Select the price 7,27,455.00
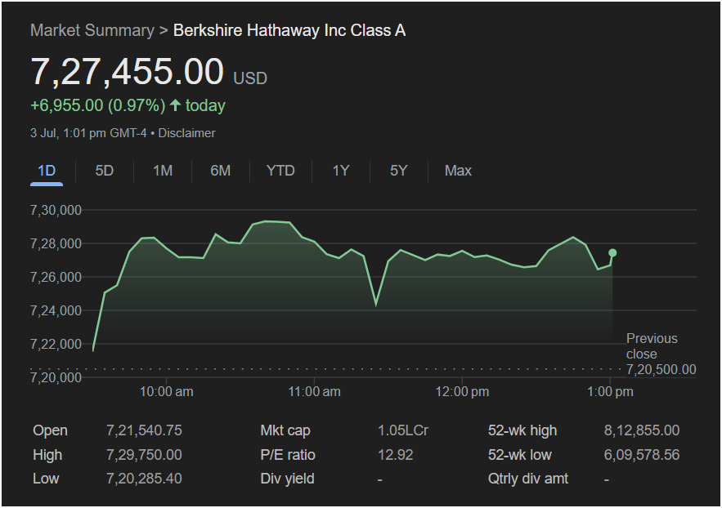Viewport: 722px width, 508px height. click(127, 72)
